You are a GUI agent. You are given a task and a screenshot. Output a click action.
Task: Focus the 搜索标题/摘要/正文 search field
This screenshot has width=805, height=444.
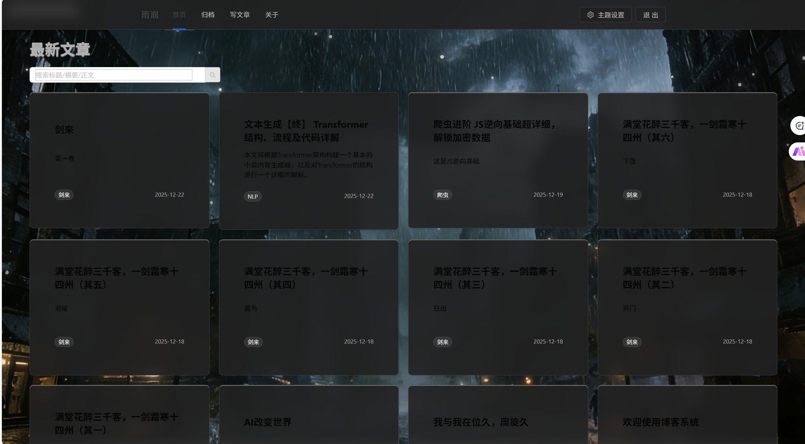point(114,75)
